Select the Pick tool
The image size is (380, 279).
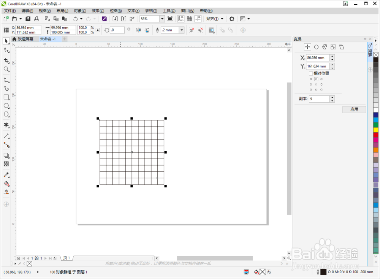tap(6, 41)
